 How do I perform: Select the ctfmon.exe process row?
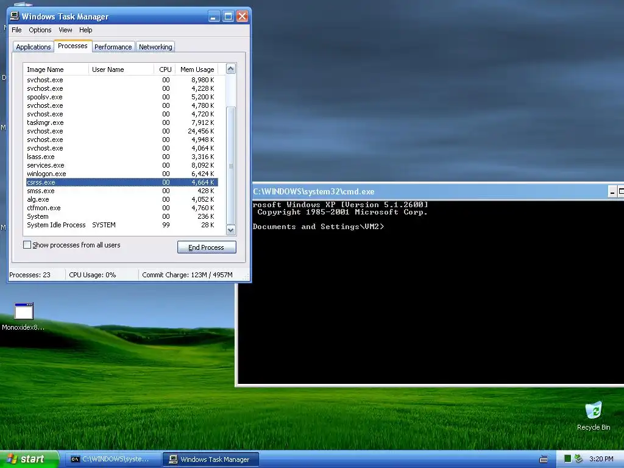pyautogui.click(x=122, y=208)
